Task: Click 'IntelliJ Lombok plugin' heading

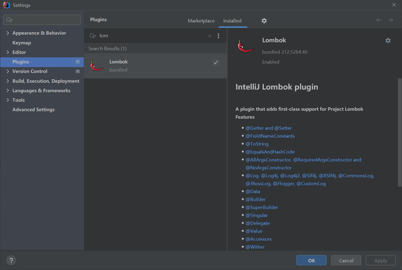Action: click(277, 87)
